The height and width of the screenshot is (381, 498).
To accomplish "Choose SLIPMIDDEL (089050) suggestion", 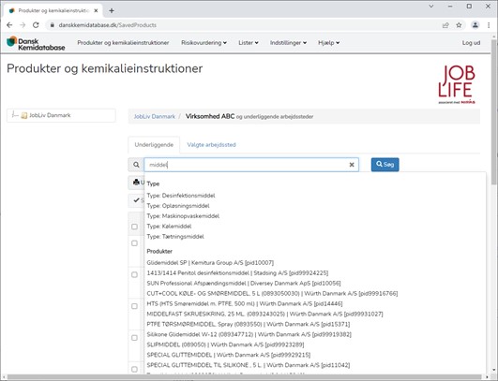I will (225, 344).
